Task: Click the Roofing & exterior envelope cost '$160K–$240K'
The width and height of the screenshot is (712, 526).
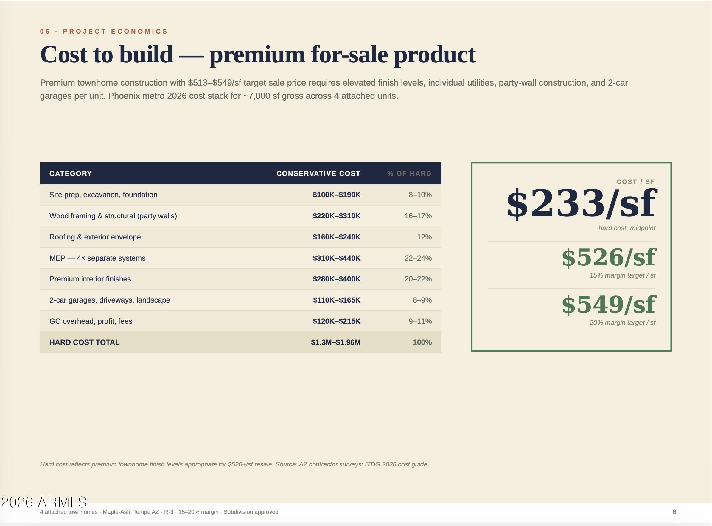Action: pyautogui.click(x=336, y=237)
